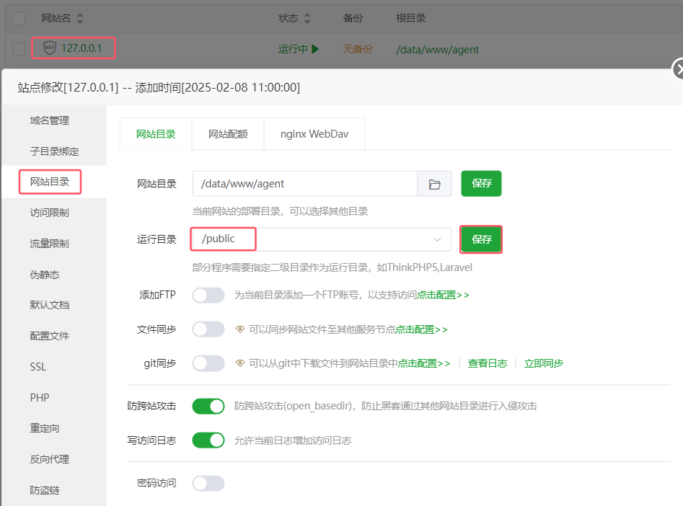Viewport: 683px width, 506px height.
Task: Click the green play icon next to 运行中
Action: tap(315, 49)
